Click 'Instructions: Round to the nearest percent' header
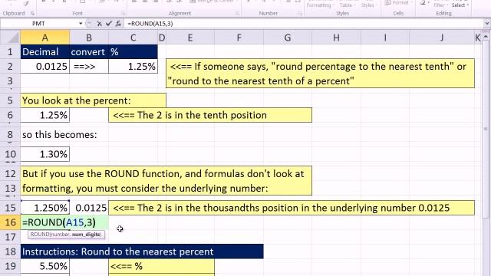This screenshot has height=276, width=491. click(x=142, y=252)
